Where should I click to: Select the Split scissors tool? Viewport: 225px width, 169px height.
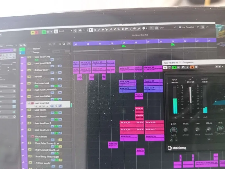coord(107,29)
